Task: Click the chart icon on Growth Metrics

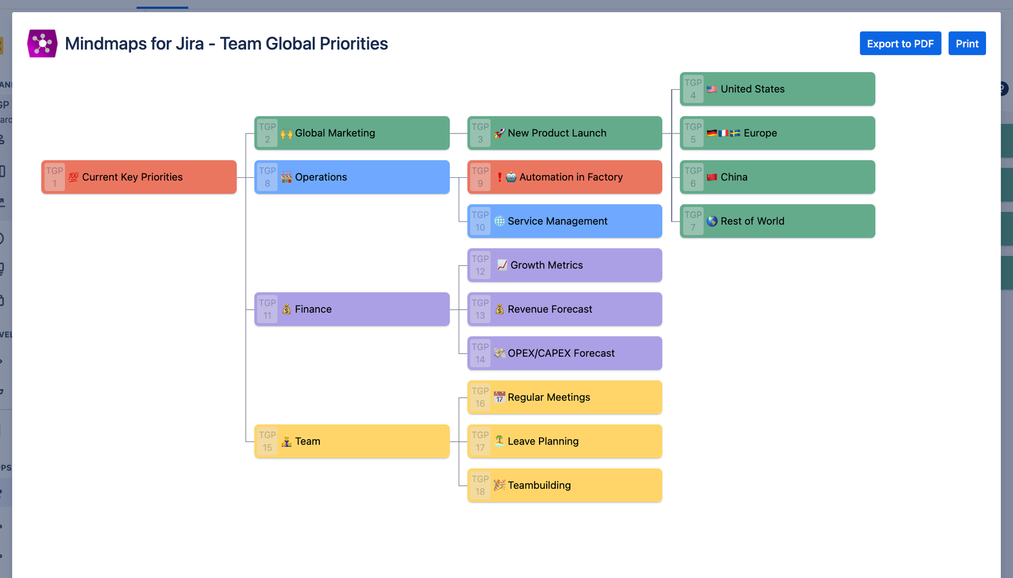Action: tap(502, 265)
